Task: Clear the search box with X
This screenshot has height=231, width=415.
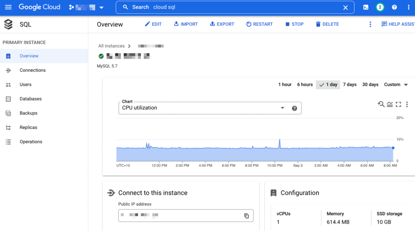Action: pos(345,7)
